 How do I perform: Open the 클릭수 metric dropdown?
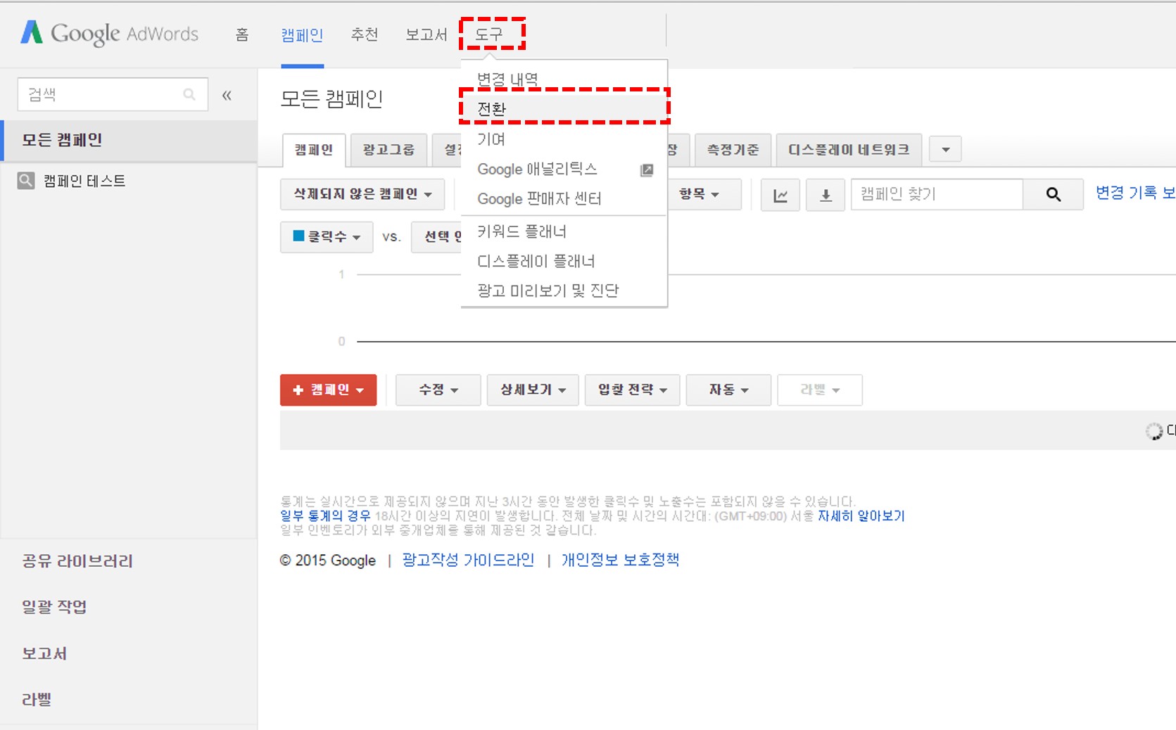click(x=327, y=237)
